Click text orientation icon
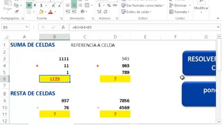This screenshot has height=125, width=222. 83,11
